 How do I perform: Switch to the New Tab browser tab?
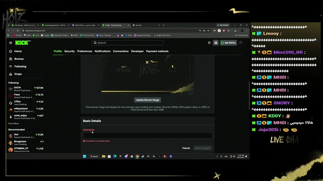[x=146, y=25]
